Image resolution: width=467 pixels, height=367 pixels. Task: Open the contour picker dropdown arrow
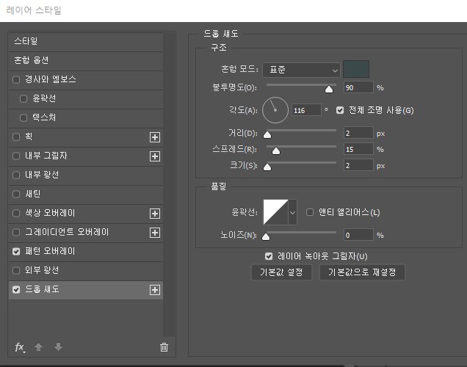[292, 212]
